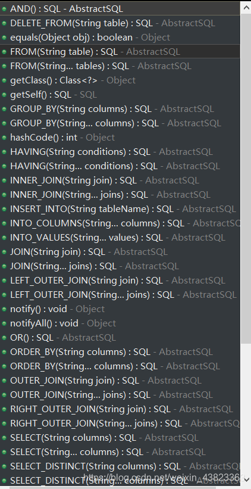Image resolution: width=251 pixels, height=489 pixels.
Task: Choose SELECT(String... columns) proposal
Action: 120,452
